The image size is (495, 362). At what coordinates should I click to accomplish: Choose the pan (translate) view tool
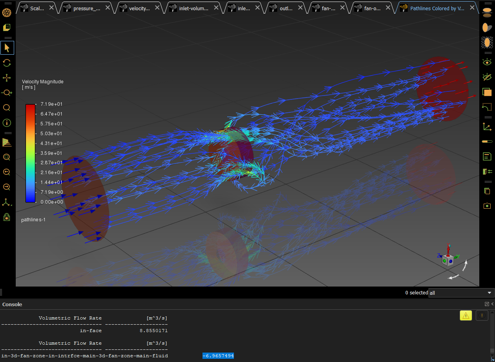(x=7, y=78)
